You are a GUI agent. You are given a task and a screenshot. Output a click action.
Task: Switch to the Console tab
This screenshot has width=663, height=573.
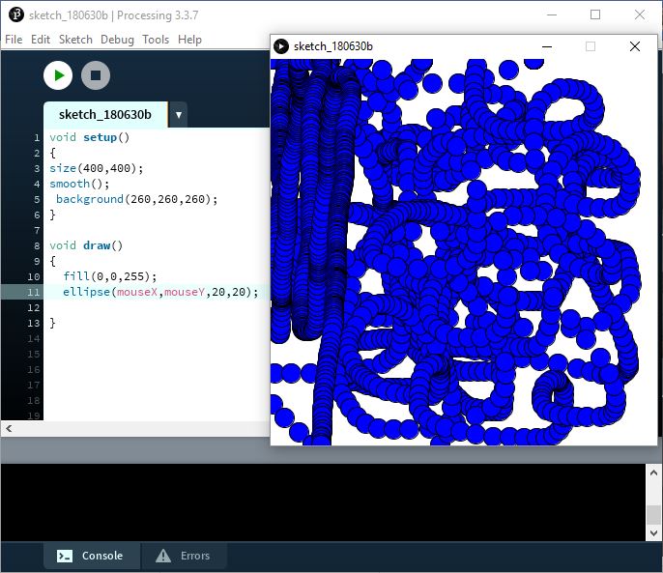[x=91, y=556]
